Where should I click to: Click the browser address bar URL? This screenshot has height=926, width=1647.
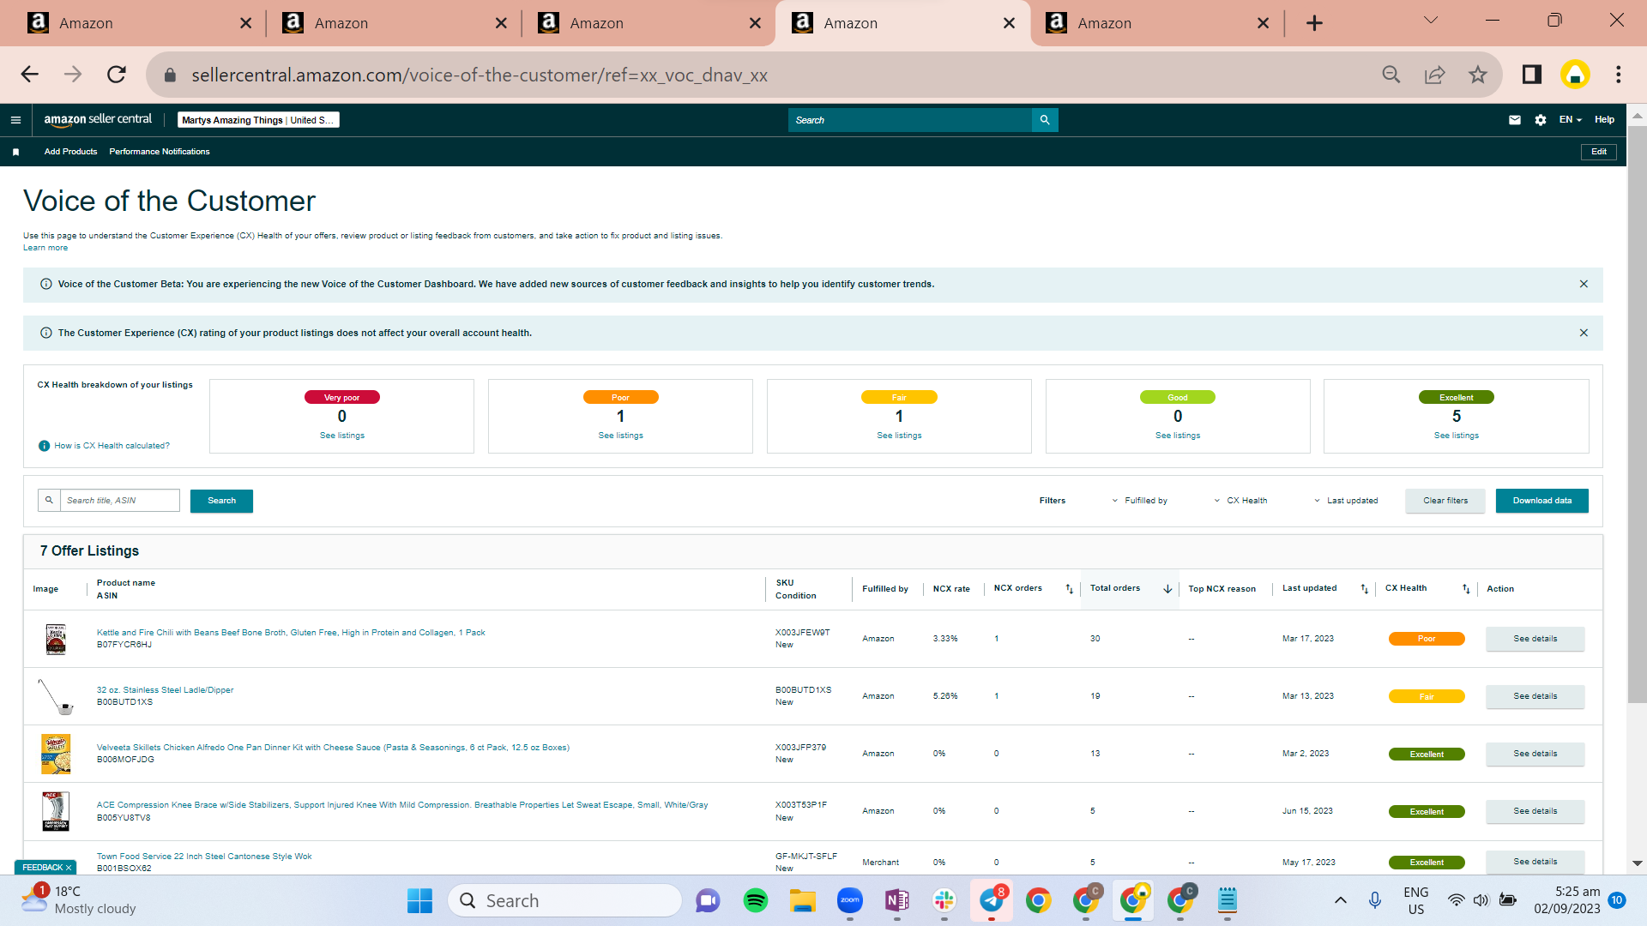(x=480, y=75)
